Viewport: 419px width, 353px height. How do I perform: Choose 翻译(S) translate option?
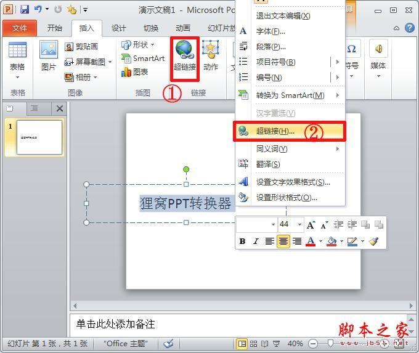(290, 164)
